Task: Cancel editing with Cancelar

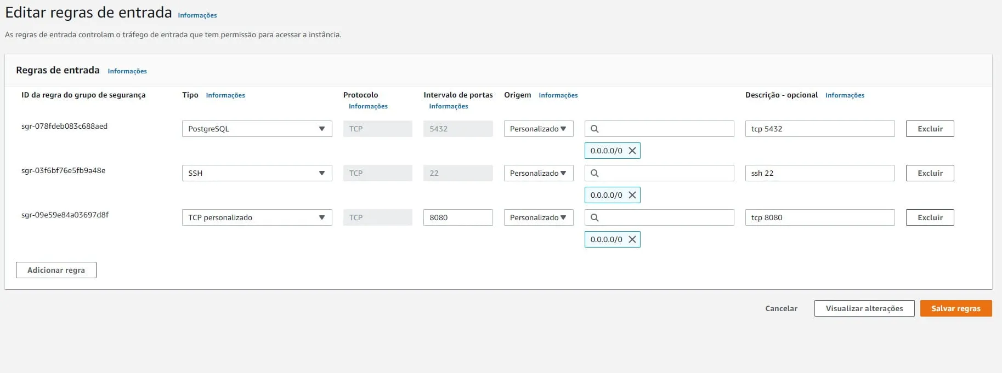Action: (781, 308)
